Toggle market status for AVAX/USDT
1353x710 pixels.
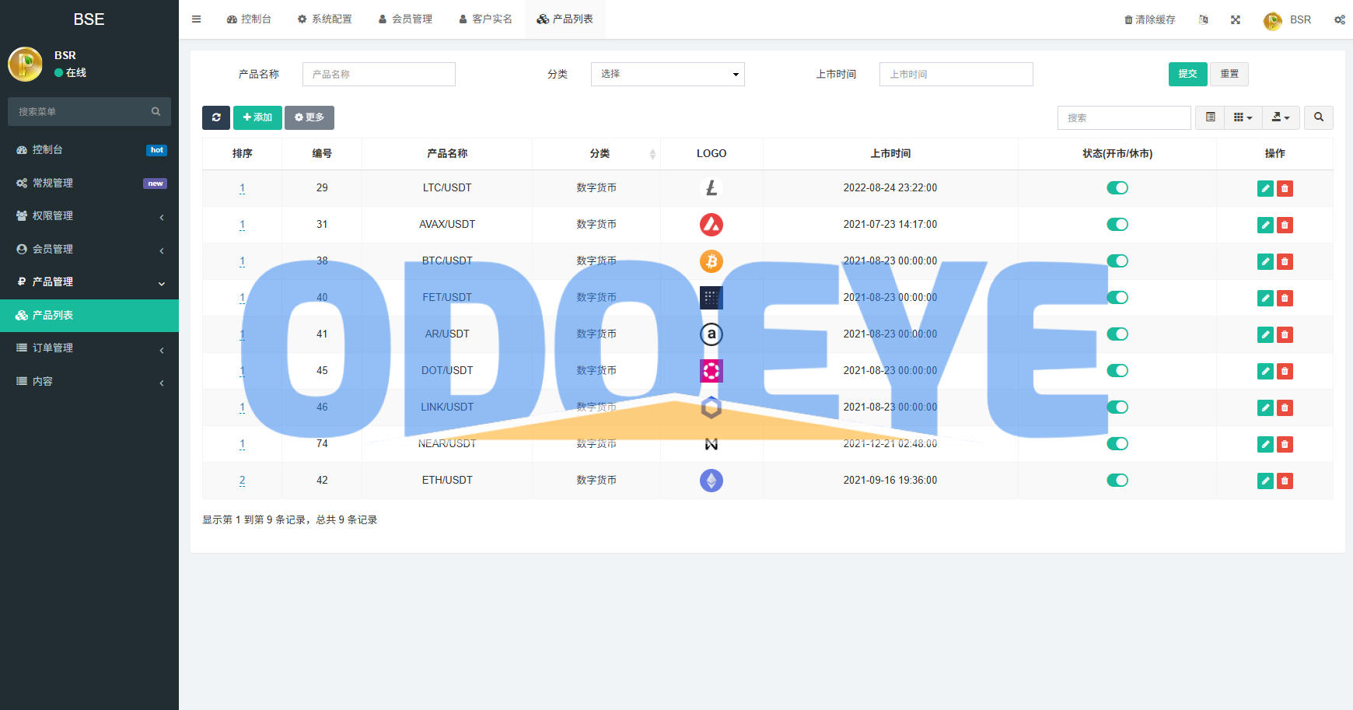point(1117,225)
